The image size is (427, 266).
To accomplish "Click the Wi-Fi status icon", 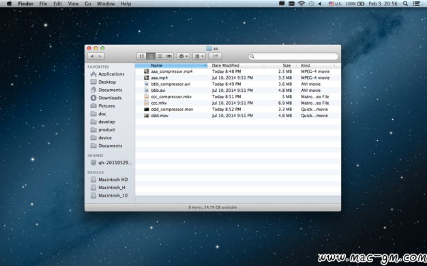I will point(301,3).
